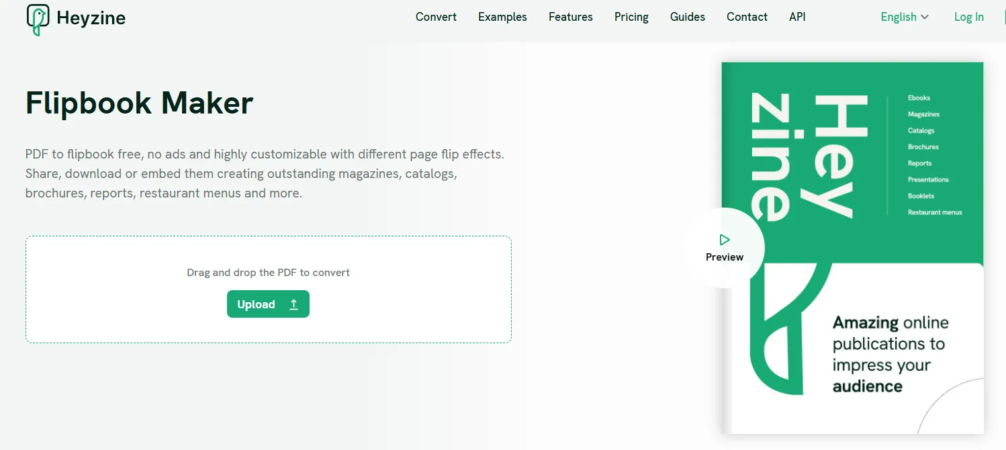The height and width of the screenshot is (450, 1006).
Task: Open the Features menu item
Action: 570,17
